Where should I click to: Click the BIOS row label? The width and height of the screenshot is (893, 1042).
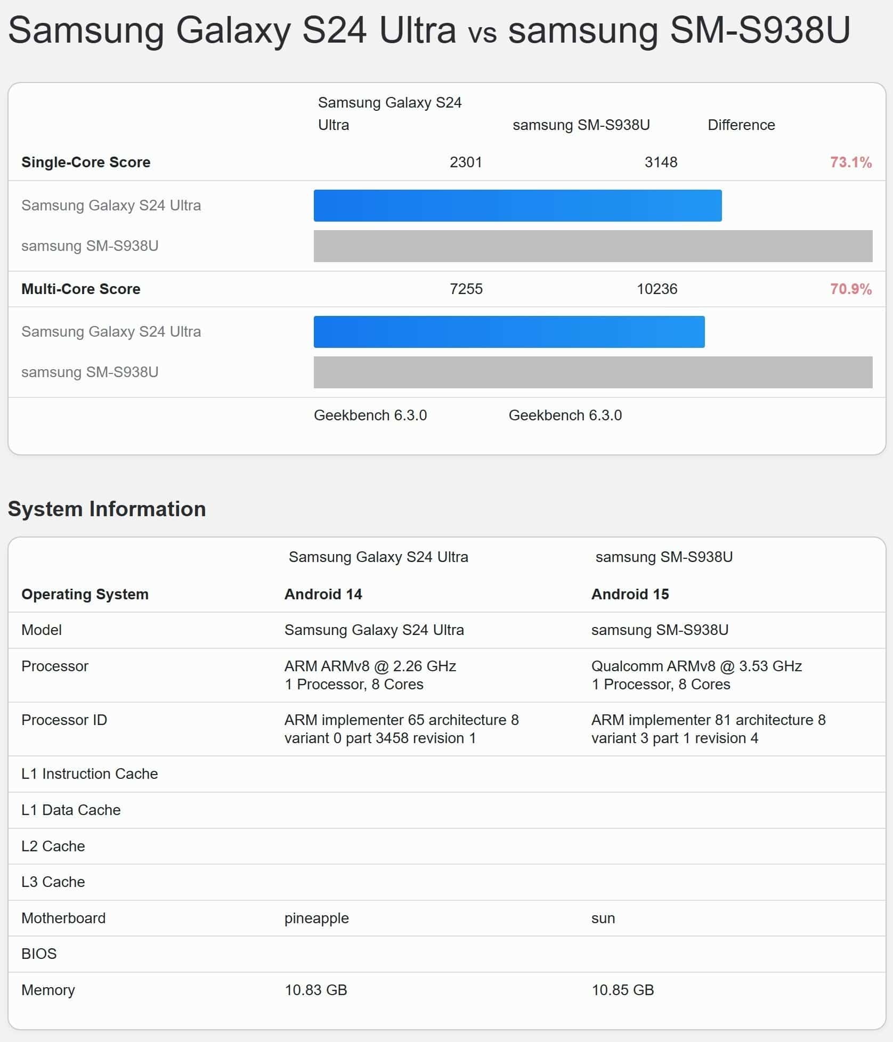pyautogui.click(x=39, y=954)
